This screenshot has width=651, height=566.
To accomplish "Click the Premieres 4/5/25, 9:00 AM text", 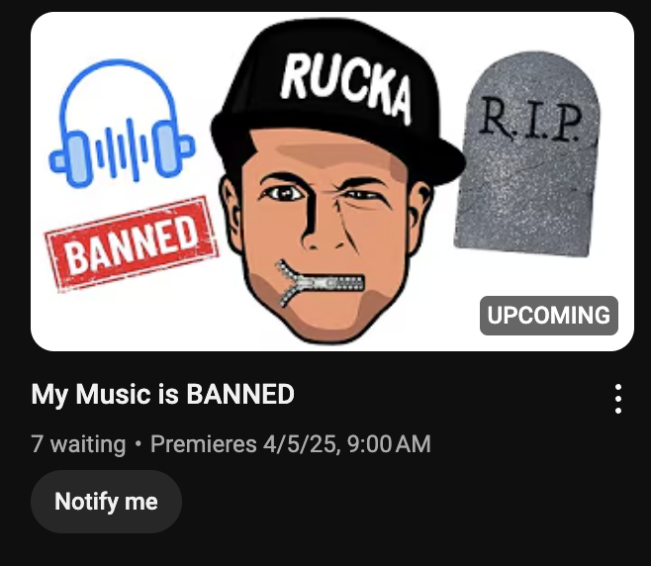I will [x=291, y=444].
